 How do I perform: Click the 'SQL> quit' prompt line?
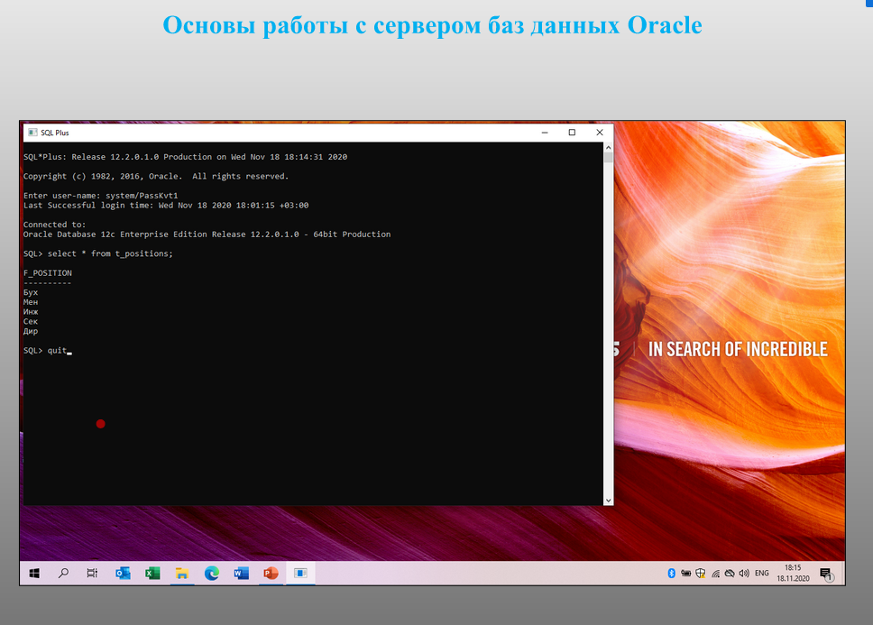[x=45, y=351]
